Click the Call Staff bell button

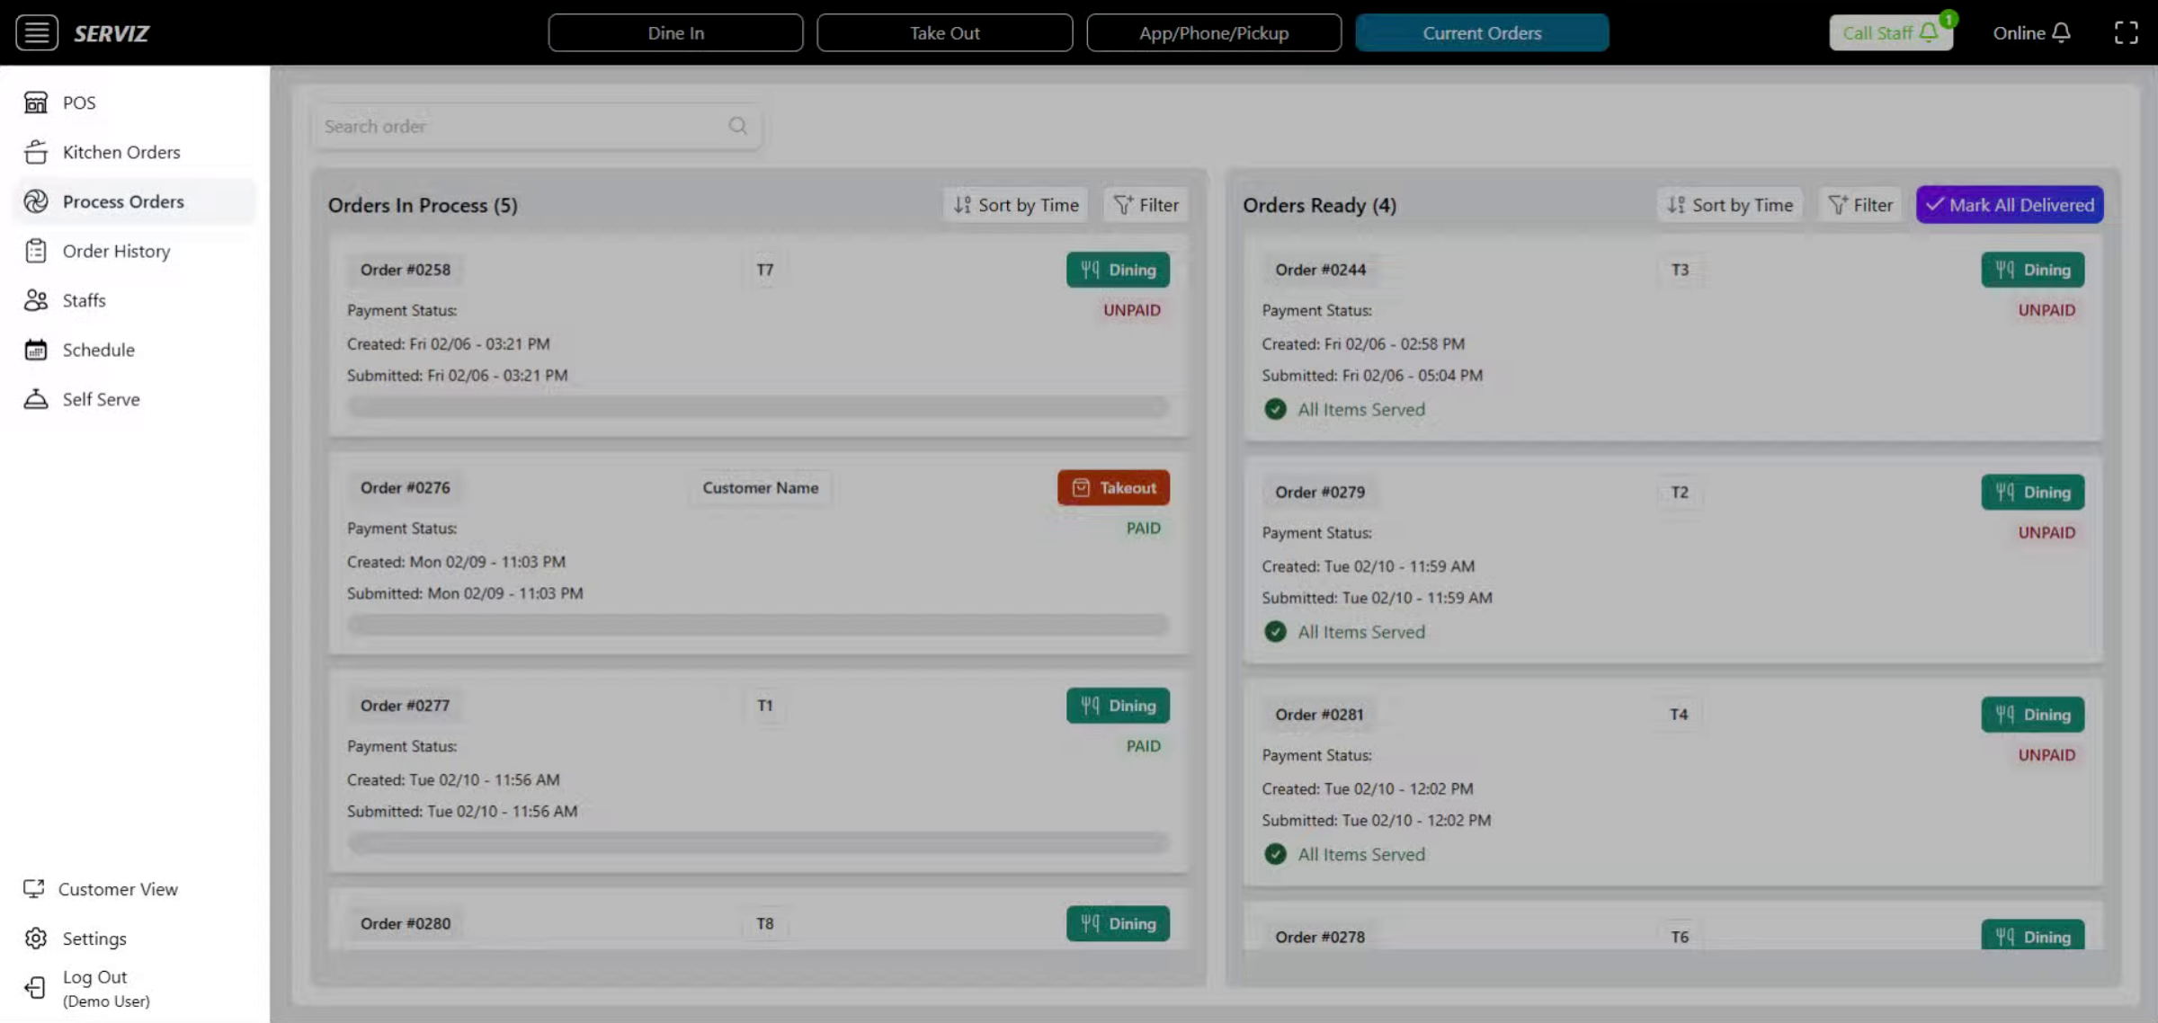pos(1890,33)
